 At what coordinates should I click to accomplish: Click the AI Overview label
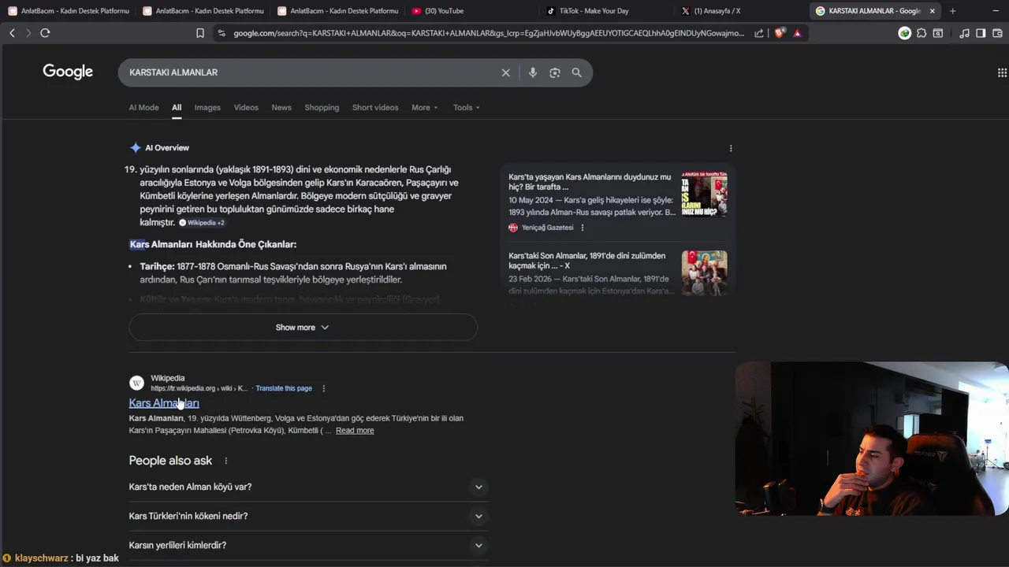tap(167, 148)
